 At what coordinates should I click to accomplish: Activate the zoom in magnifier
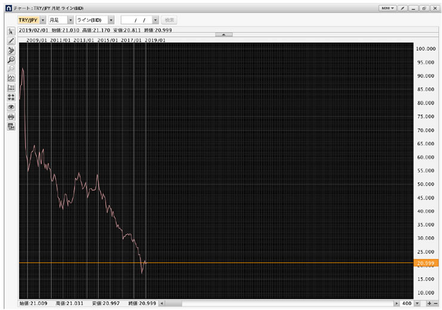tap(11, 60)
